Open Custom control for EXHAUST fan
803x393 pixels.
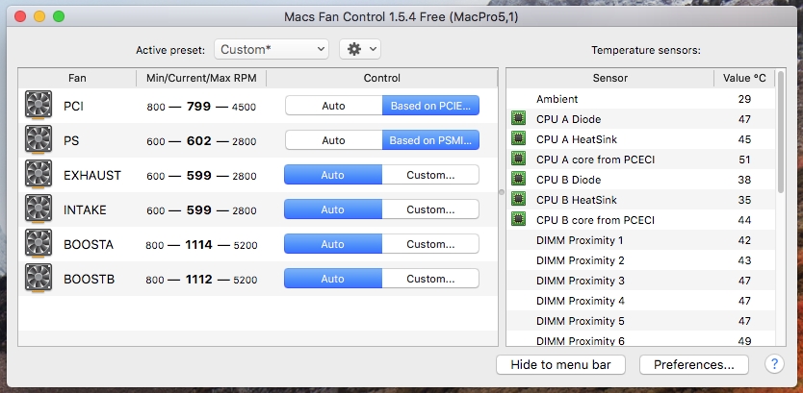(x=430, y=175)
